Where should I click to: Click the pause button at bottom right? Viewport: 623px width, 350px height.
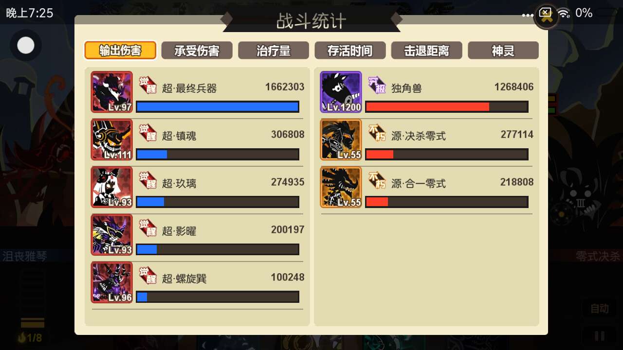tap(600, 336)
